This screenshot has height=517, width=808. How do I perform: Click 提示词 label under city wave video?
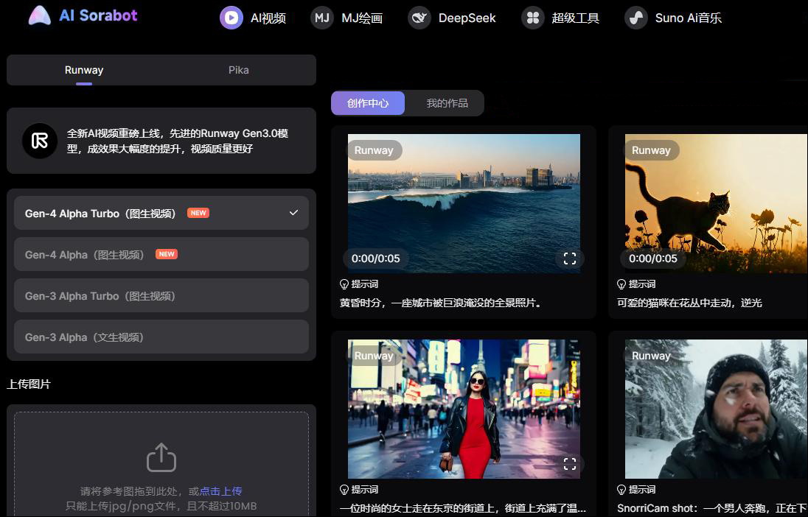(365, 284)
